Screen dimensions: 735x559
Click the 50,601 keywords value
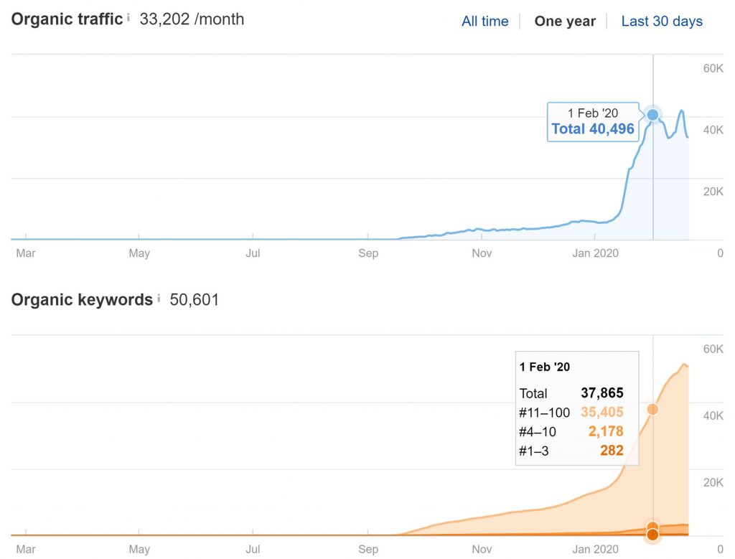tap(194, 299)
